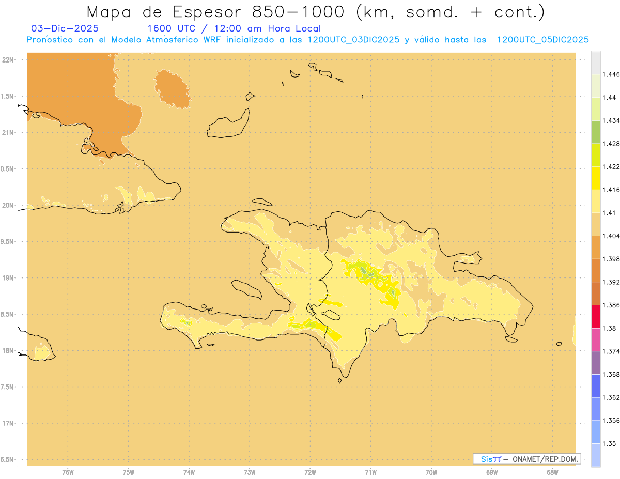
Task: Pick the yellow-green swatch between 1.422 and 1.428
Action: point(596,155)
